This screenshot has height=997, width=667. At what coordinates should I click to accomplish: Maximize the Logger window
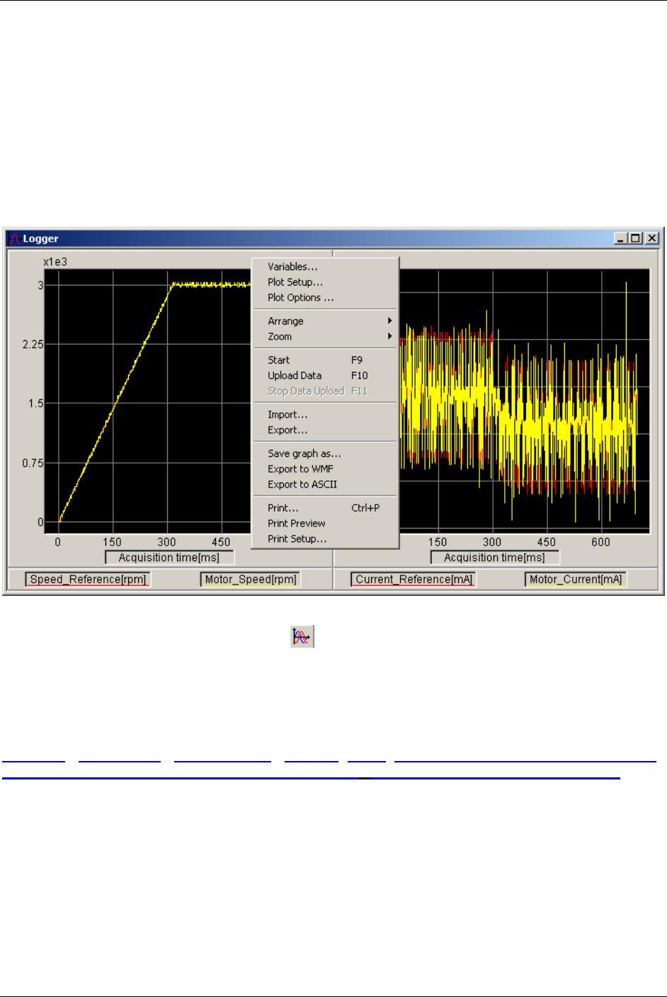coord(636,239)
